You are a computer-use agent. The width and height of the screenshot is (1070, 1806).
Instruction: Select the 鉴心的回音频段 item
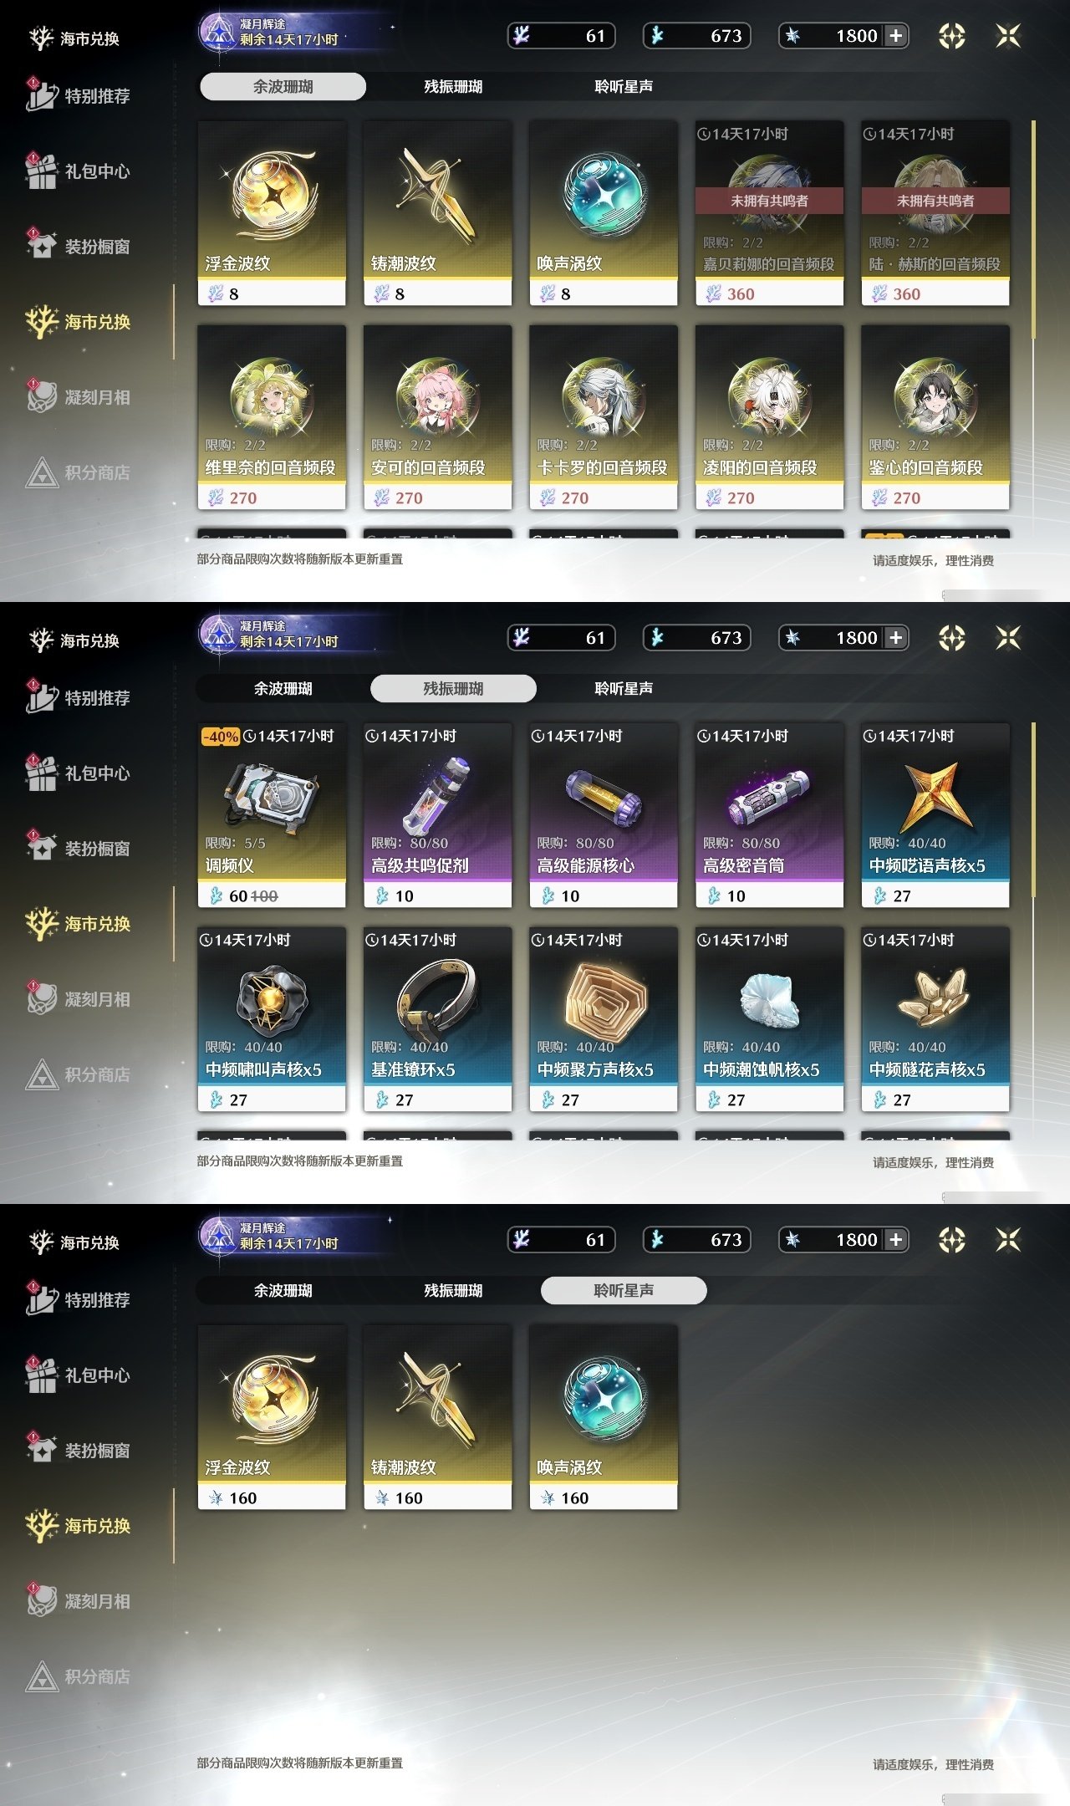tap(935, 417)
